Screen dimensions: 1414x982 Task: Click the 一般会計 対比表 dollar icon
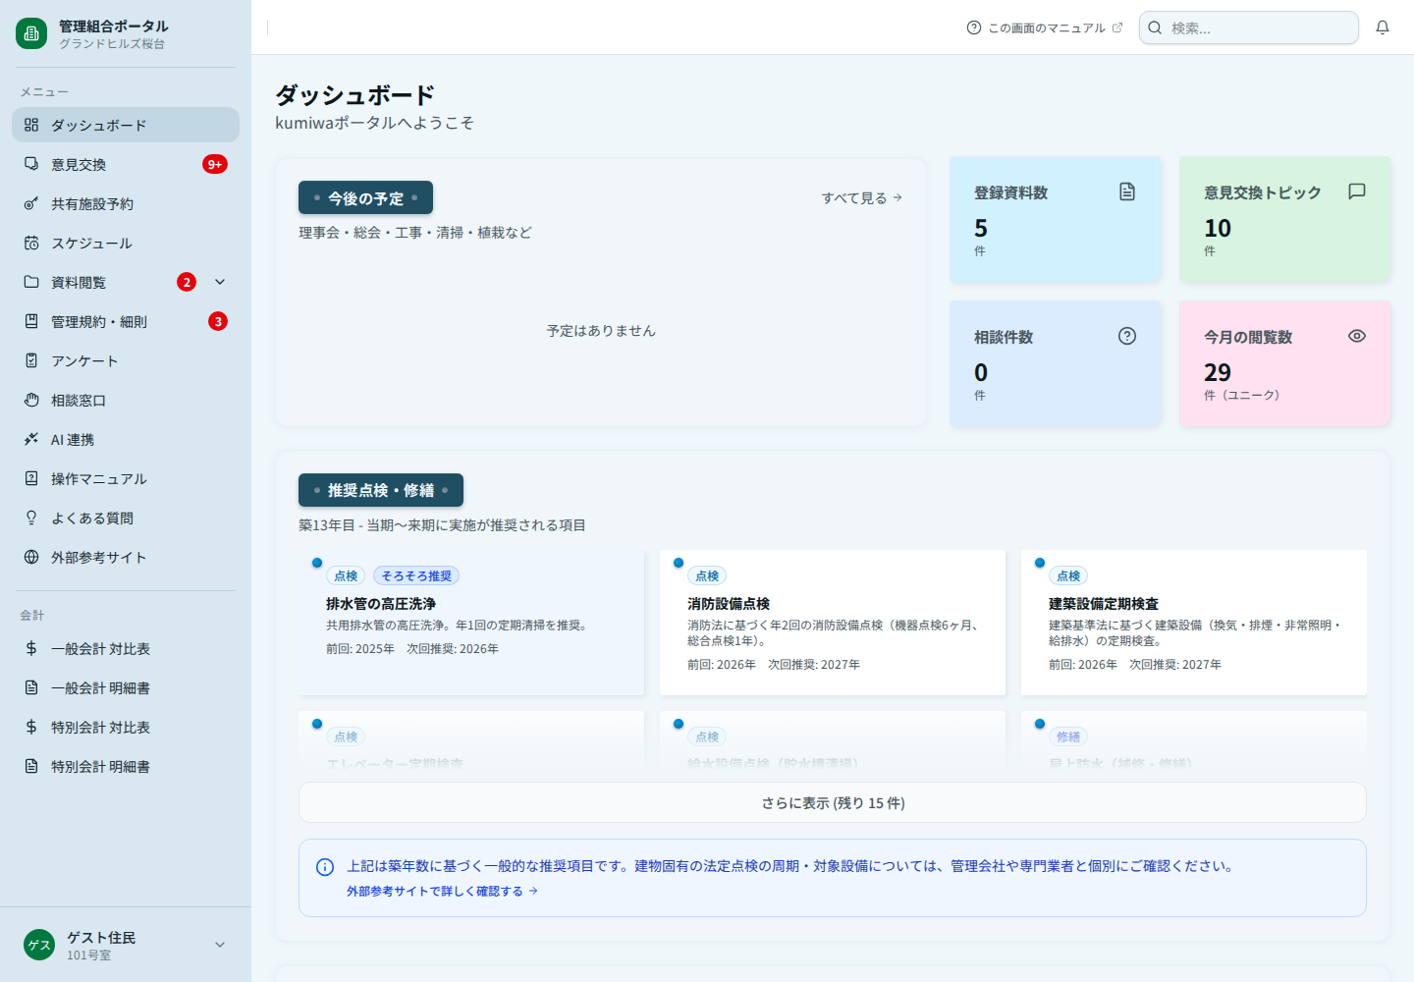click(31, 648)
